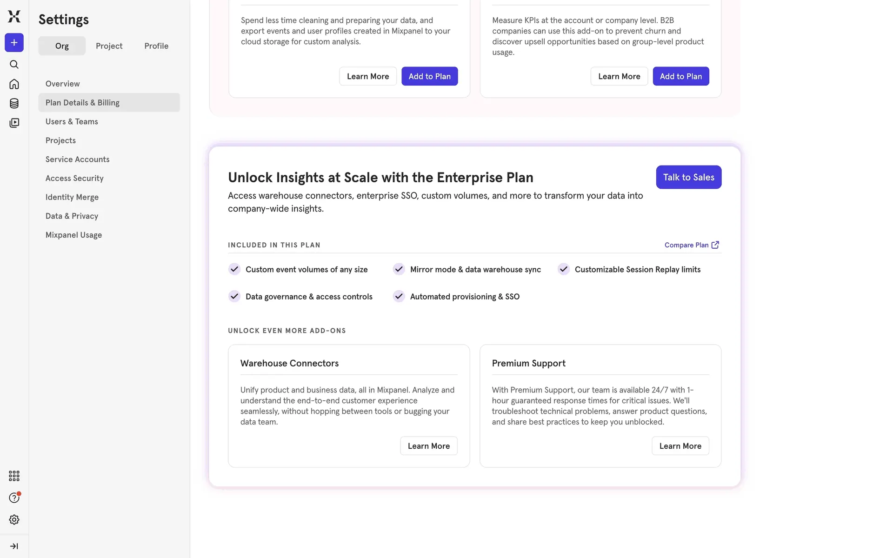
Task: Switch to the Profile tab
Action: coord(156,46)
